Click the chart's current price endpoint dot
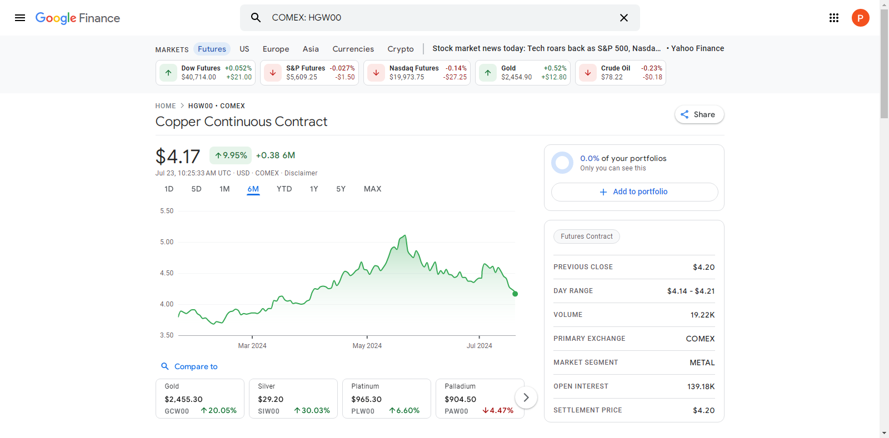 (x=515, y=294)
